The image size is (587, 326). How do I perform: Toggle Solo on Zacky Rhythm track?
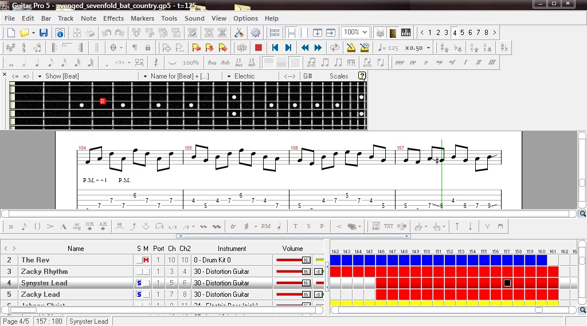(139, 272)
